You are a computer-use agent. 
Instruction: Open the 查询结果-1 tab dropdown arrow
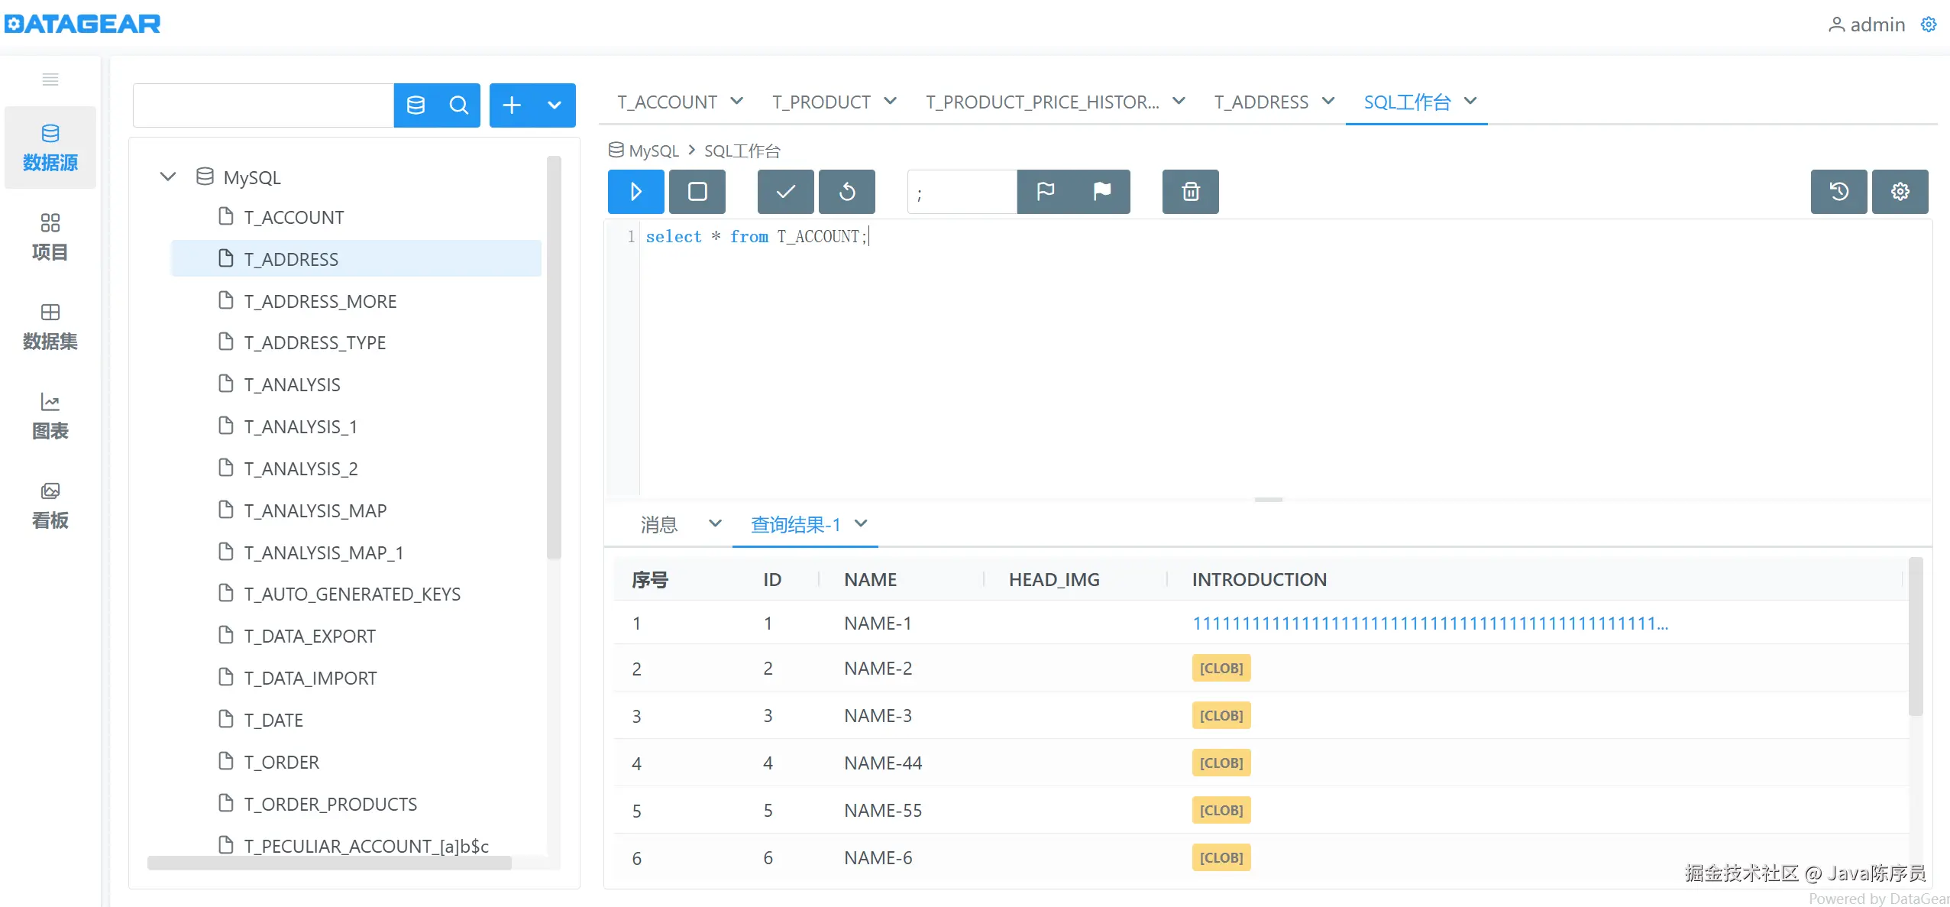coord(861,523)
